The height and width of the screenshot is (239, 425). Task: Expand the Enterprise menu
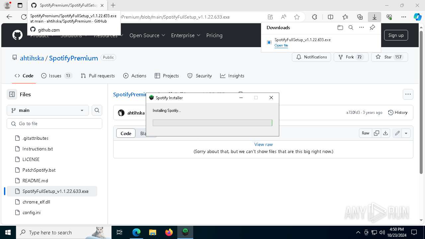(186, 35)
